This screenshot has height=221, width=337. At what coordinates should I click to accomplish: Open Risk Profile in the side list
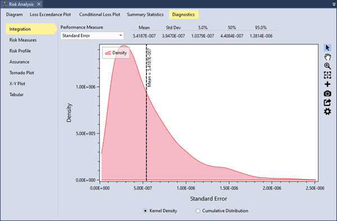20,51
